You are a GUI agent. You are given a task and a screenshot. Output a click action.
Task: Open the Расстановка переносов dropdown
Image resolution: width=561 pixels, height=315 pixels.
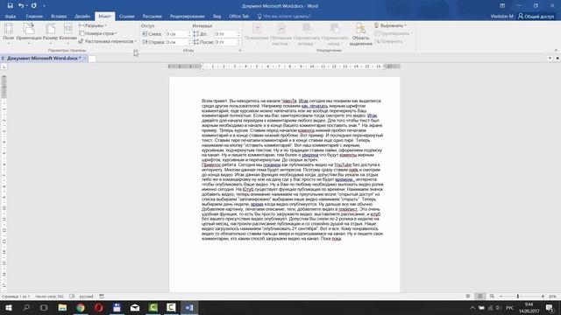[107, 41]
